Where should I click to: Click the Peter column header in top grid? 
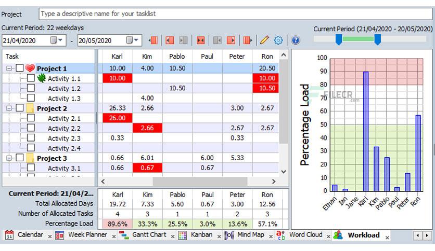pyautogui.click(x=237, y=57)
